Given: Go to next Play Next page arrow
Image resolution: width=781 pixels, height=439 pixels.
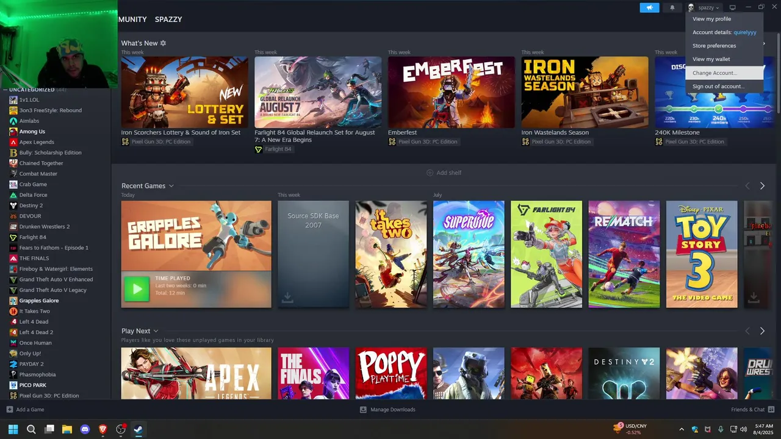Looking at the screenshot, I should point(762,331).
